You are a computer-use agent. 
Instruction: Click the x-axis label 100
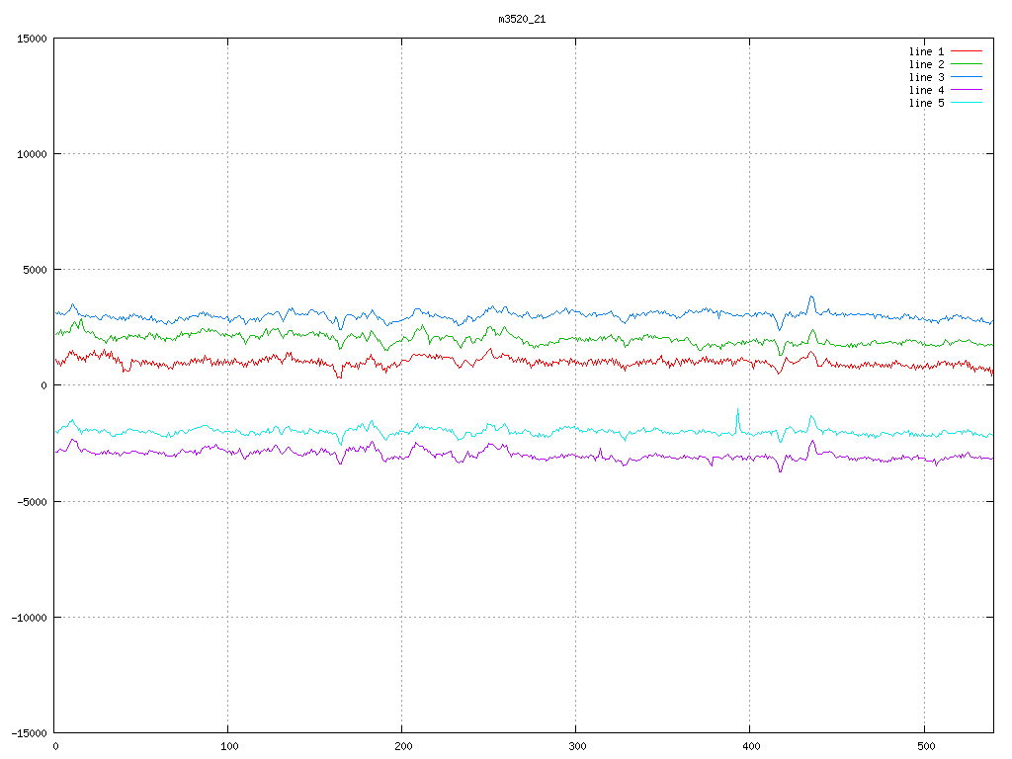229,747
